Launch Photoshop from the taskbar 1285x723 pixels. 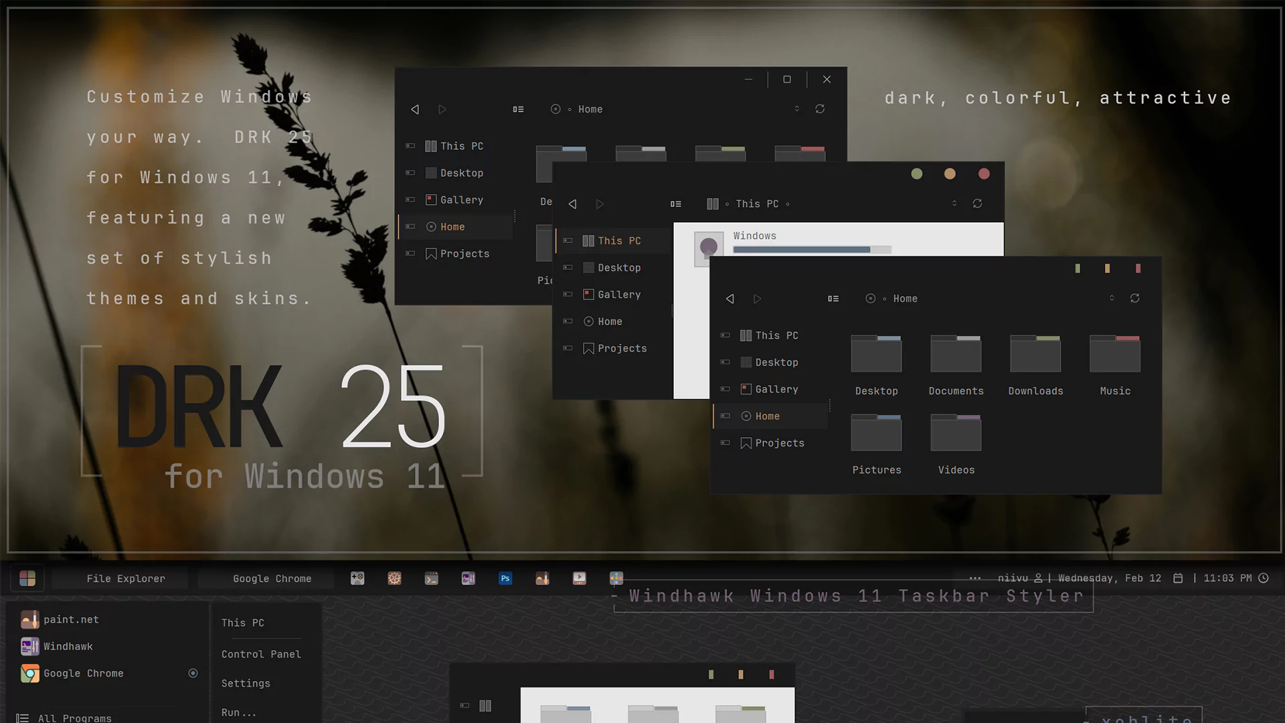click(x=505, y=578)
